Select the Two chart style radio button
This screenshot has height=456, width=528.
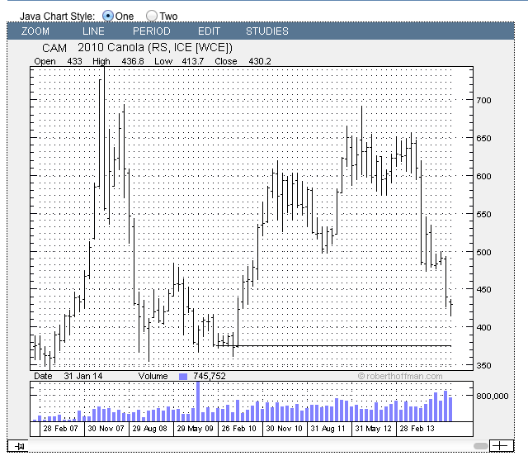[x=152, y=16]
